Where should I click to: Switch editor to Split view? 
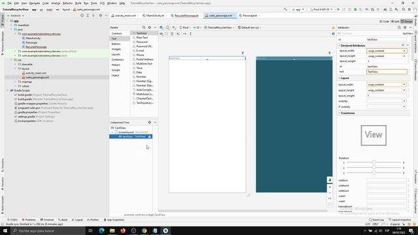click(395, 22)
